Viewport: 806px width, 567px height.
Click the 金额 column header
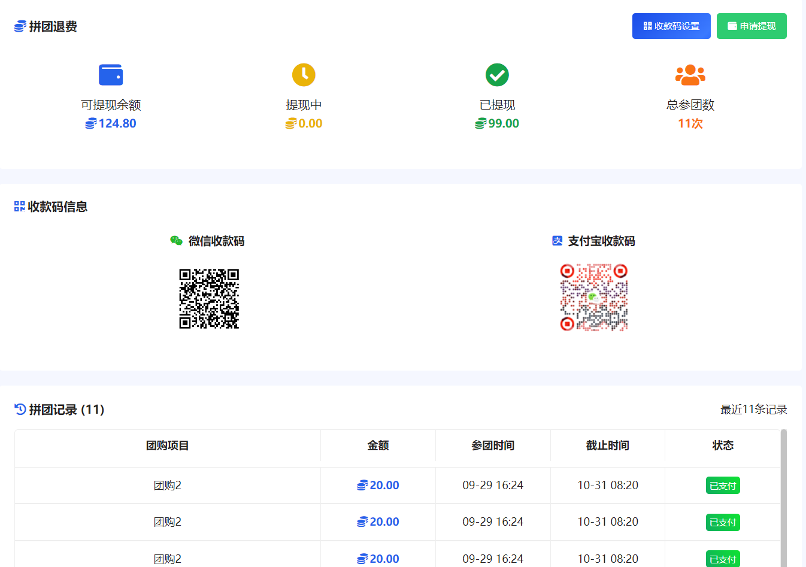(x=378, y=445)
